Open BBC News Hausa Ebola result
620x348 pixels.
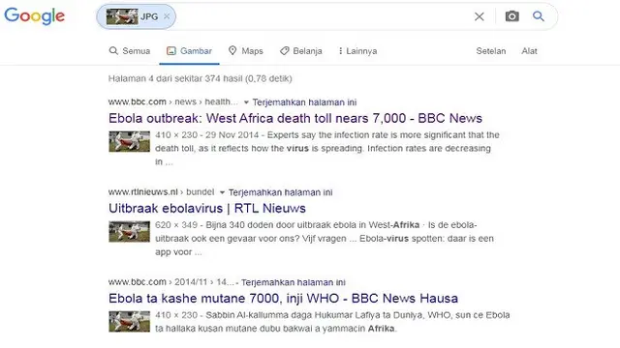[283, 298]
